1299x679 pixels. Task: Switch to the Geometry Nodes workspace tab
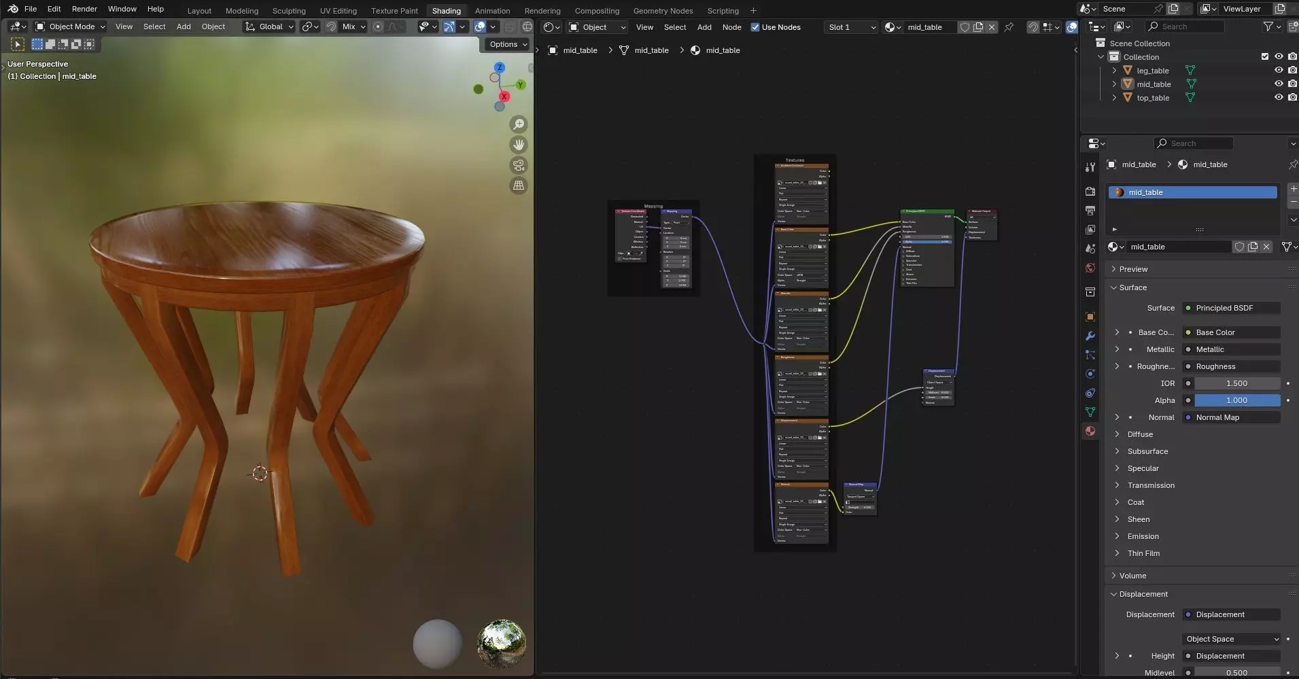(x=663, y=11)
